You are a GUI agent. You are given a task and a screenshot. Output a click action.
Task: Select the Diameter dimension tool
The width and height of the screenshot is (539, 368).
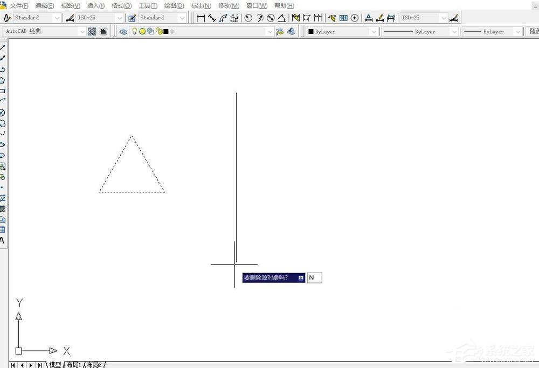271,18
